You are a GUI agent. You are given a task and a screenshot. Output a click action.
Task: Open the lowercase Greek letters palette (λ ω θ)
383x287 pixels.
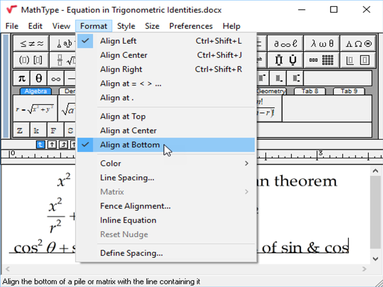pos(322,44)
